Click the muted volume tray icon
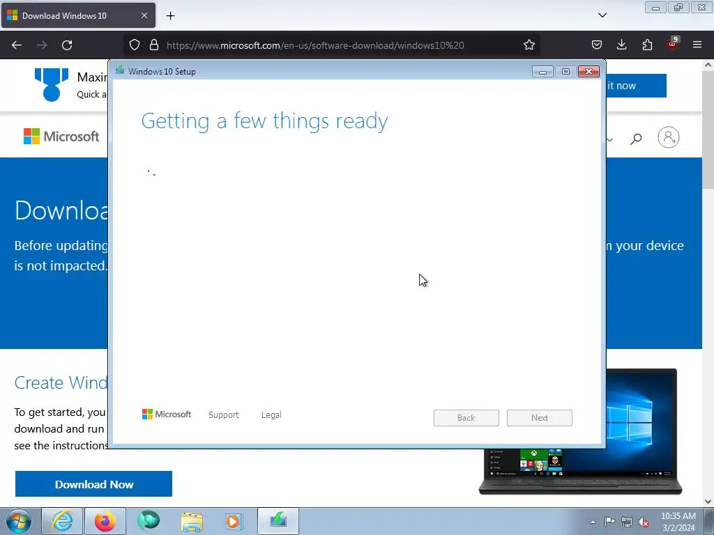 point(644,522)
